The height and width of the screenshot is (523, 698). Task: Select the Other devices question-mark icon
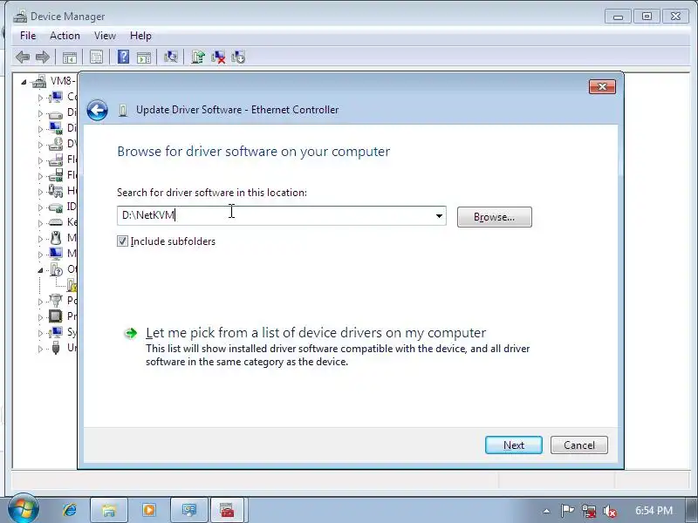57,269
